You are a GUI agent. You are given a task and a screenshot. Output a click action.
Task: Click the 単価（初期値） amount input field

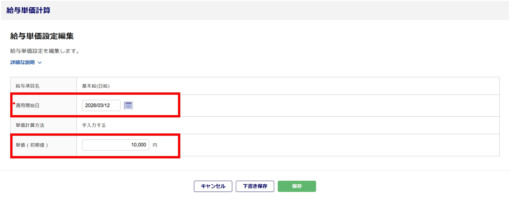116,145
